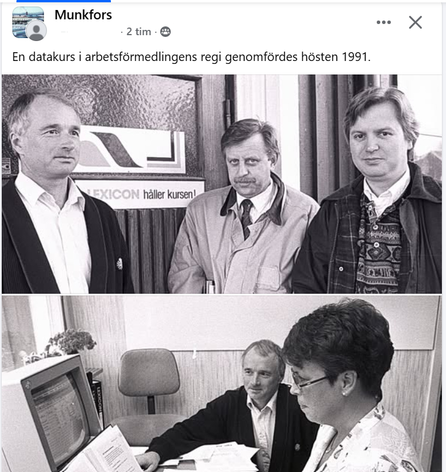446x472 pixels.
Task: Open the Munkfors group cover avatar
Action: (28, 22)
